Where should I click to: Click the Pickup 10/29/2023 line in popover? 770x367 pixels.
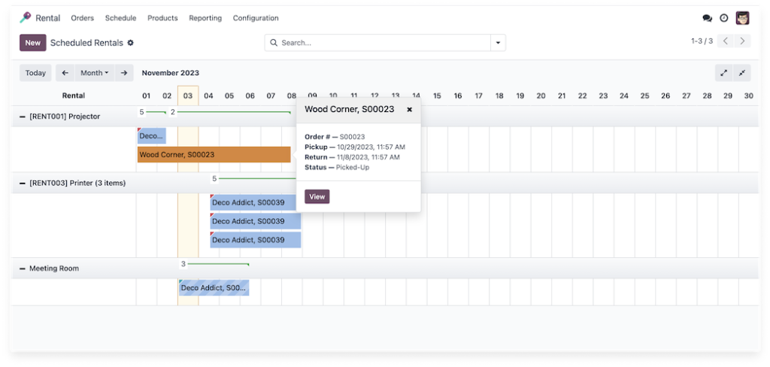coord(355,147)
